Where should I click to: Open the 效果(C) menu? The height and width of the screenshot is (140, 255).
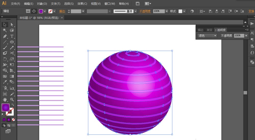coord(82,4)
